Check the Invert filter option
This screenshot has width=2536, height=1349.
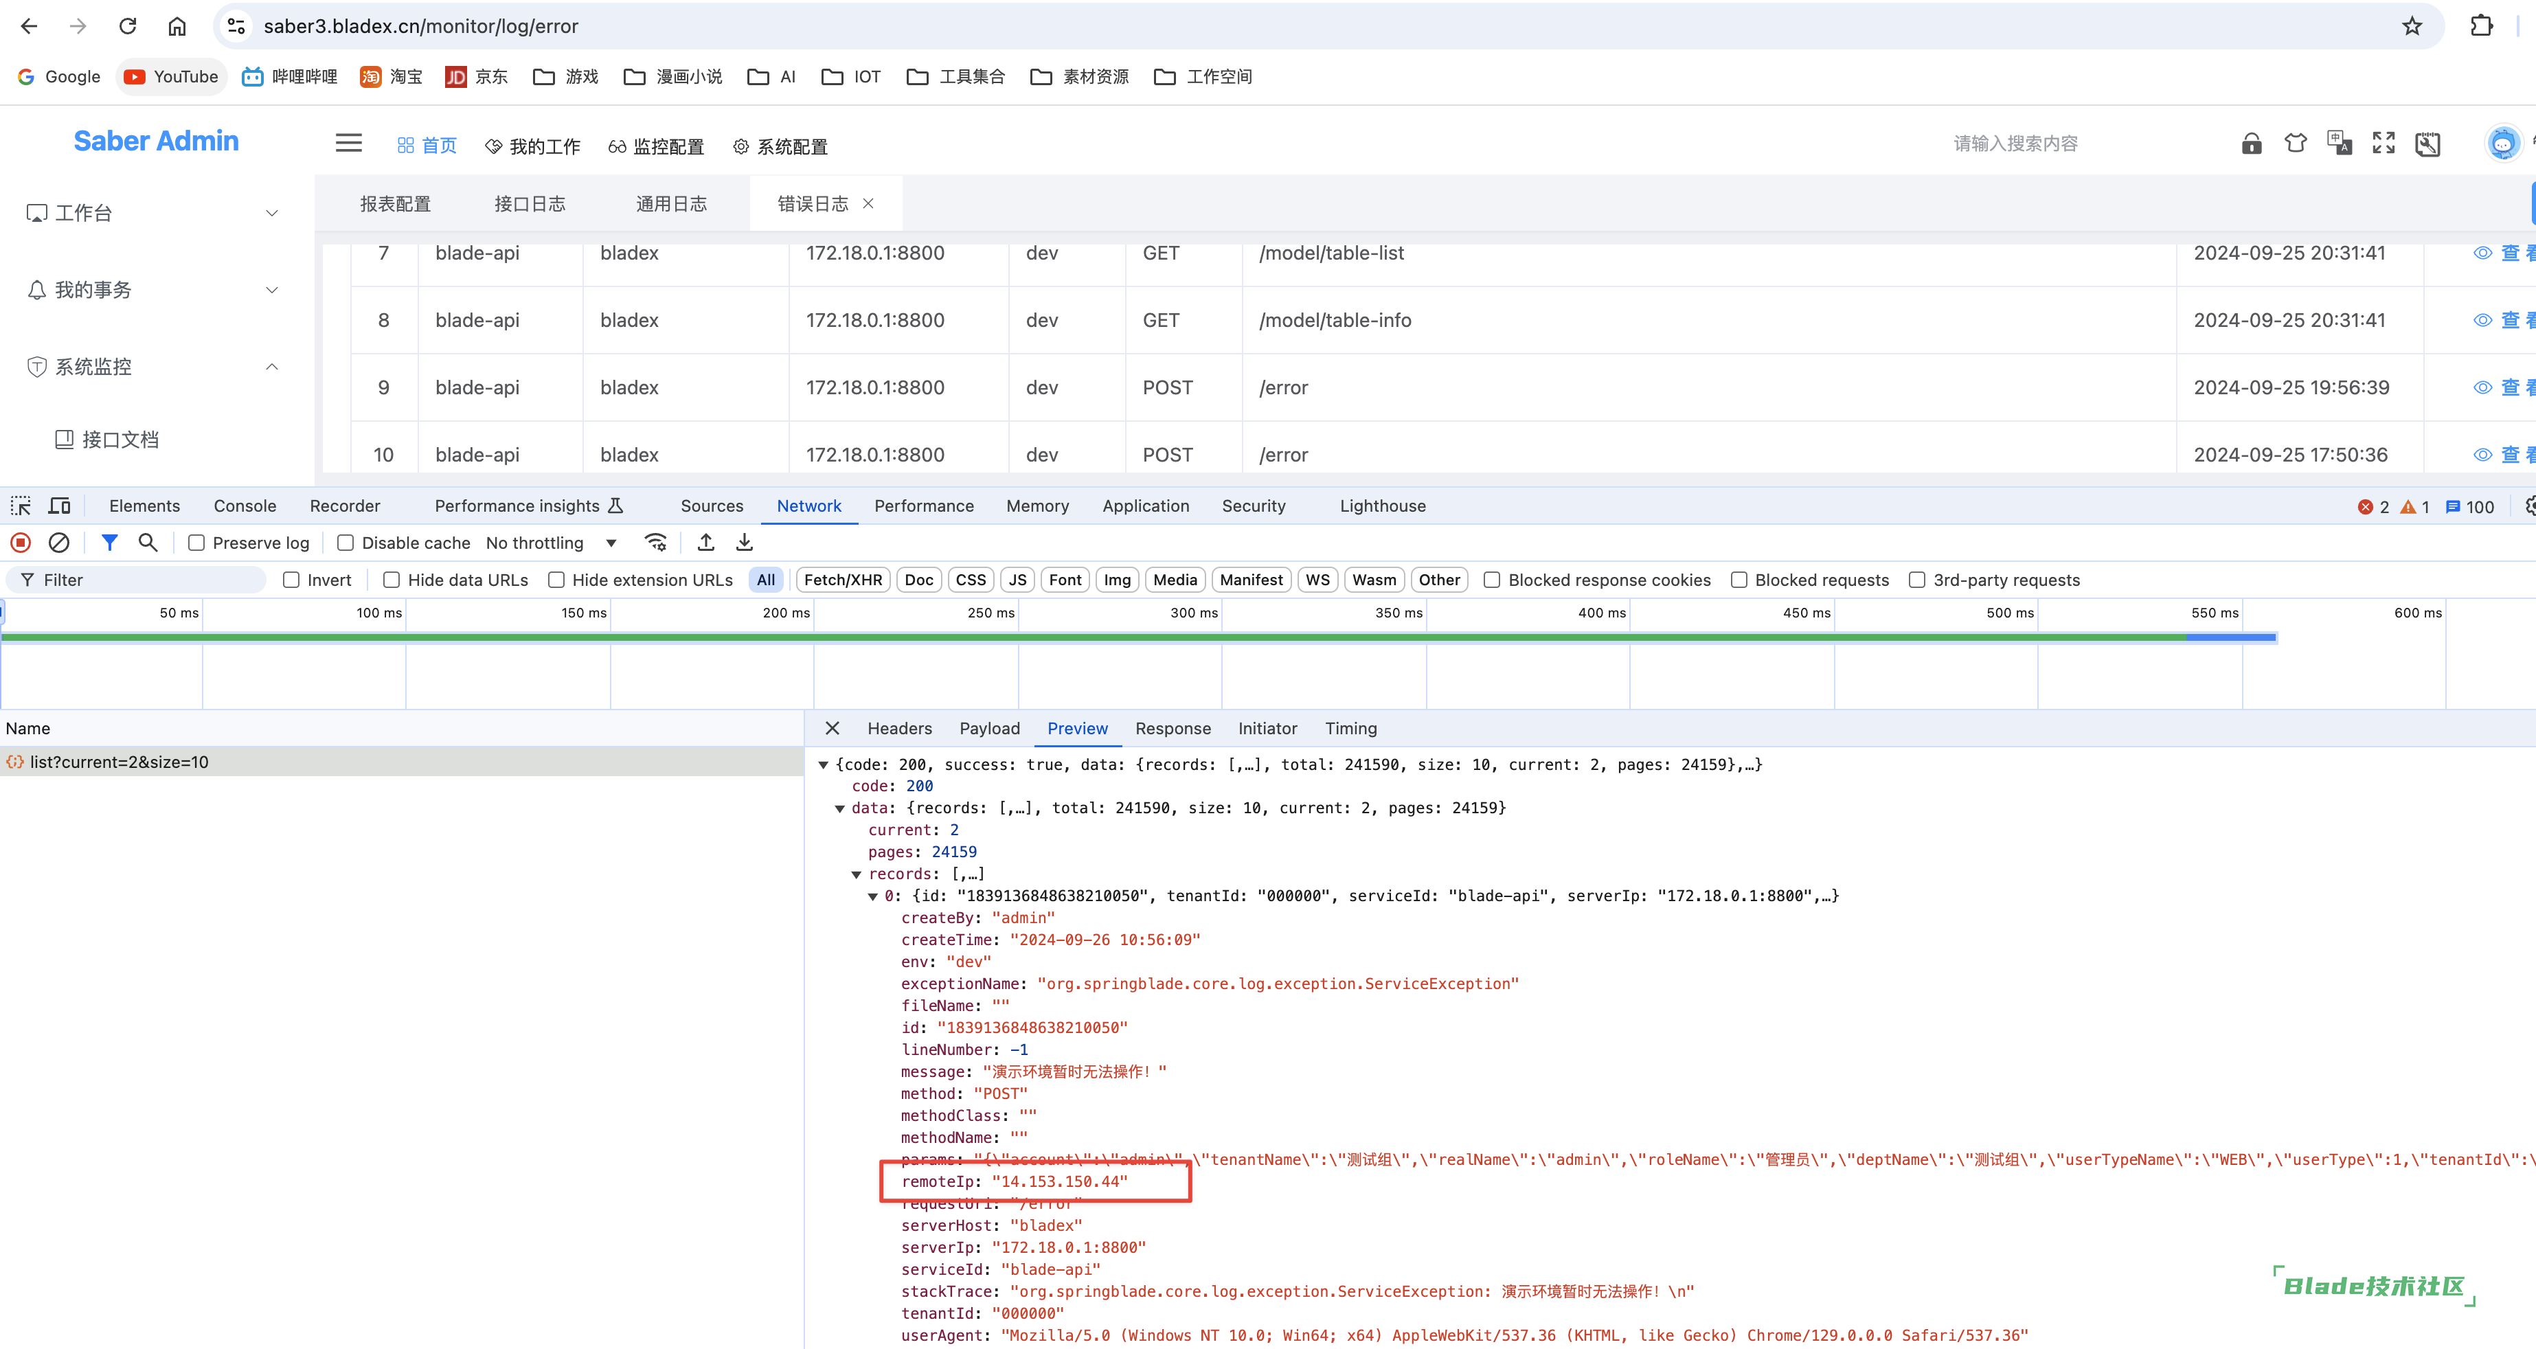pyautogui.click(x=291, y=580)
